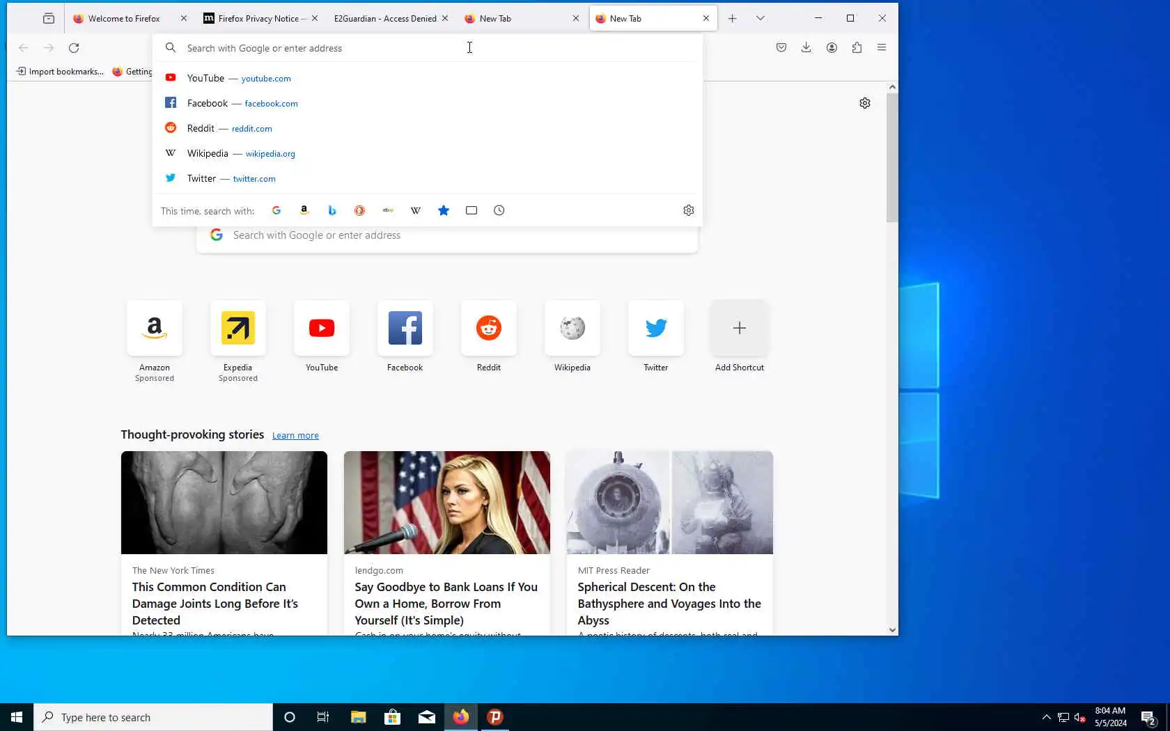Open the New York Times story thumbnail
This screenshot has width=1170, height=731.
click(224, 503)
